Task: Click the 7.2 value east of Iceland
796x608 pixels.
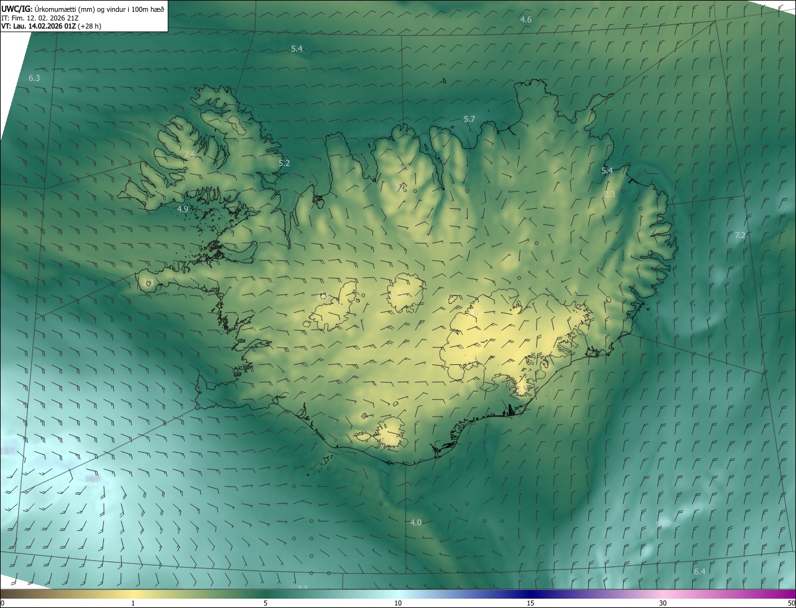Action: click(x=740, y=236)
